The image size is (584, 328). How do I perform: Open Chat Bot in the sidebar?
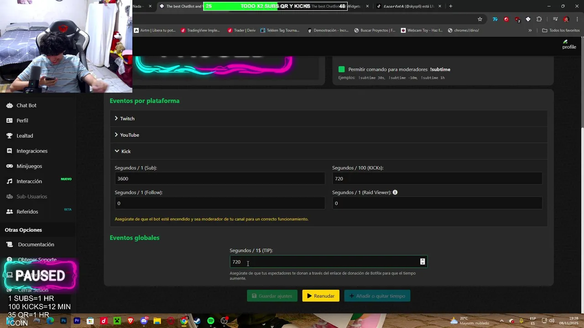[26, 105]
